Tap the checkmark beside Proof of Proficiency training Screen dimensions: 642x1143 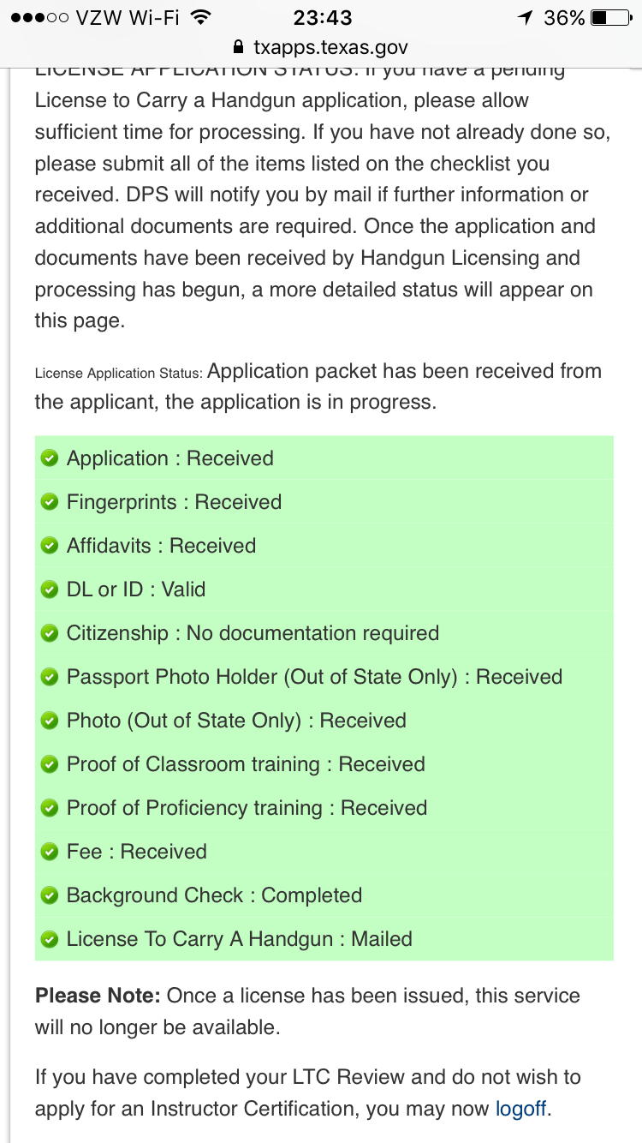(x=50, y=808)
